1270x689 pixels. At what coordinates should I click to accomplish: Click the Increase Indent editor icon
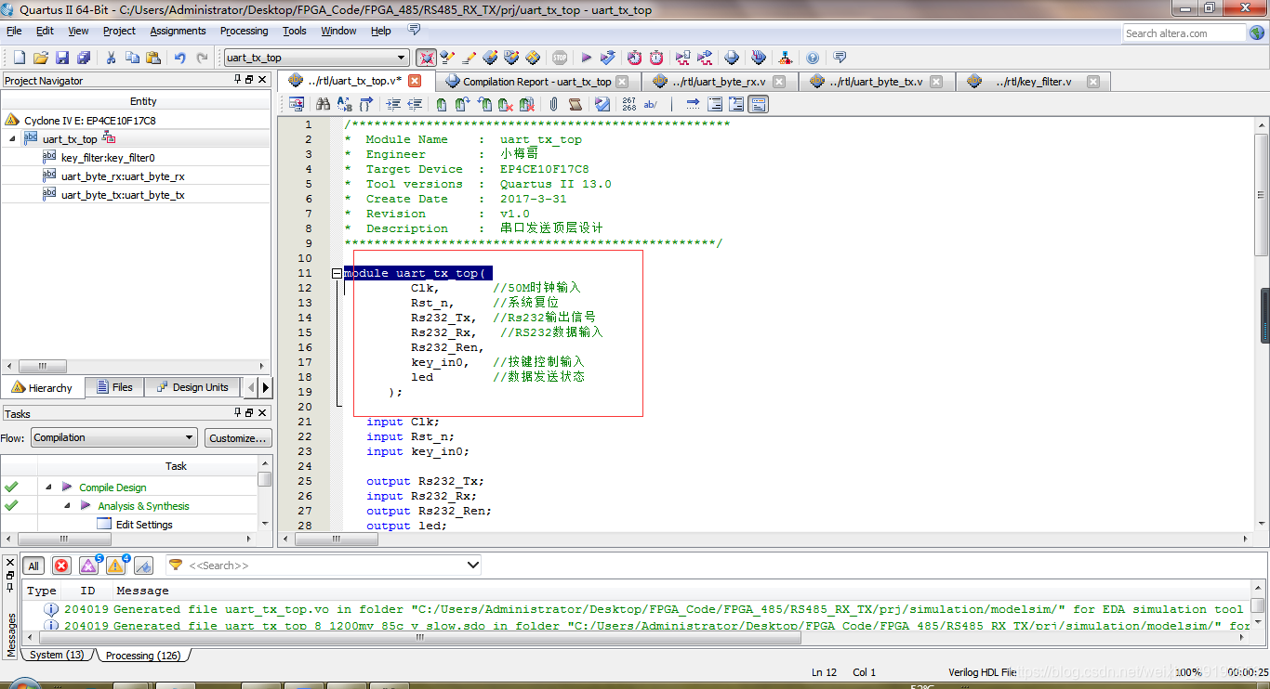click(x=393, y=104)
